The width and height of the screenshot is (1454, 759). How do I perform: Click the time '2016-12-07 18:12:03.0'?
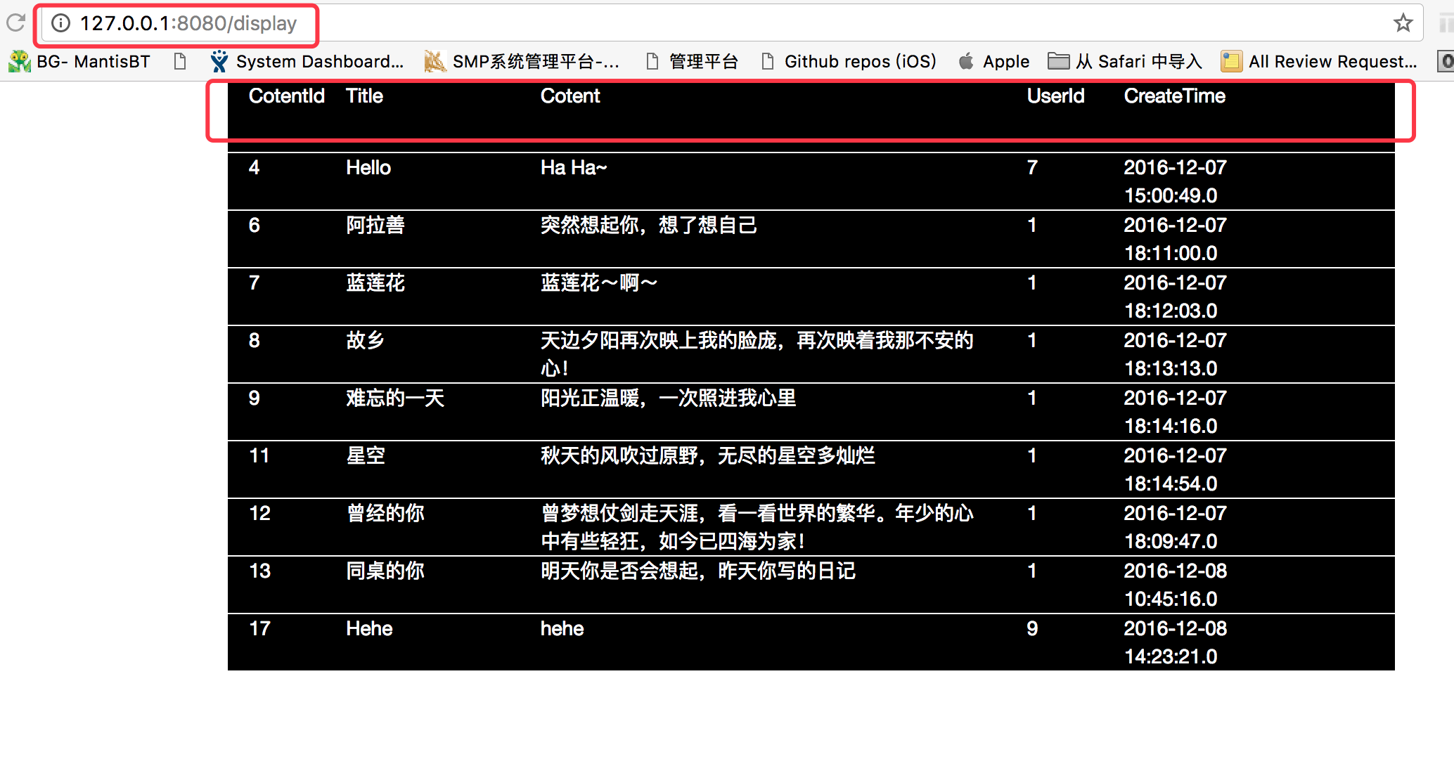[1175, 297]
